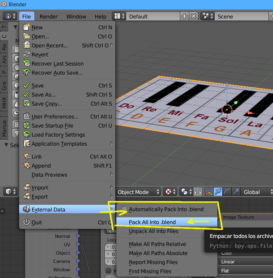Select the Ani tab in tool shelf
Screen dimensions: 273x278
pos(4,59)
